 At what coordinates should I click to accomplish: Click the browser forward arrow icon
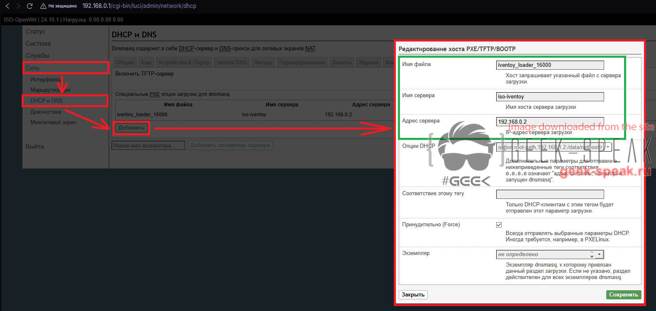pos(18,6)
